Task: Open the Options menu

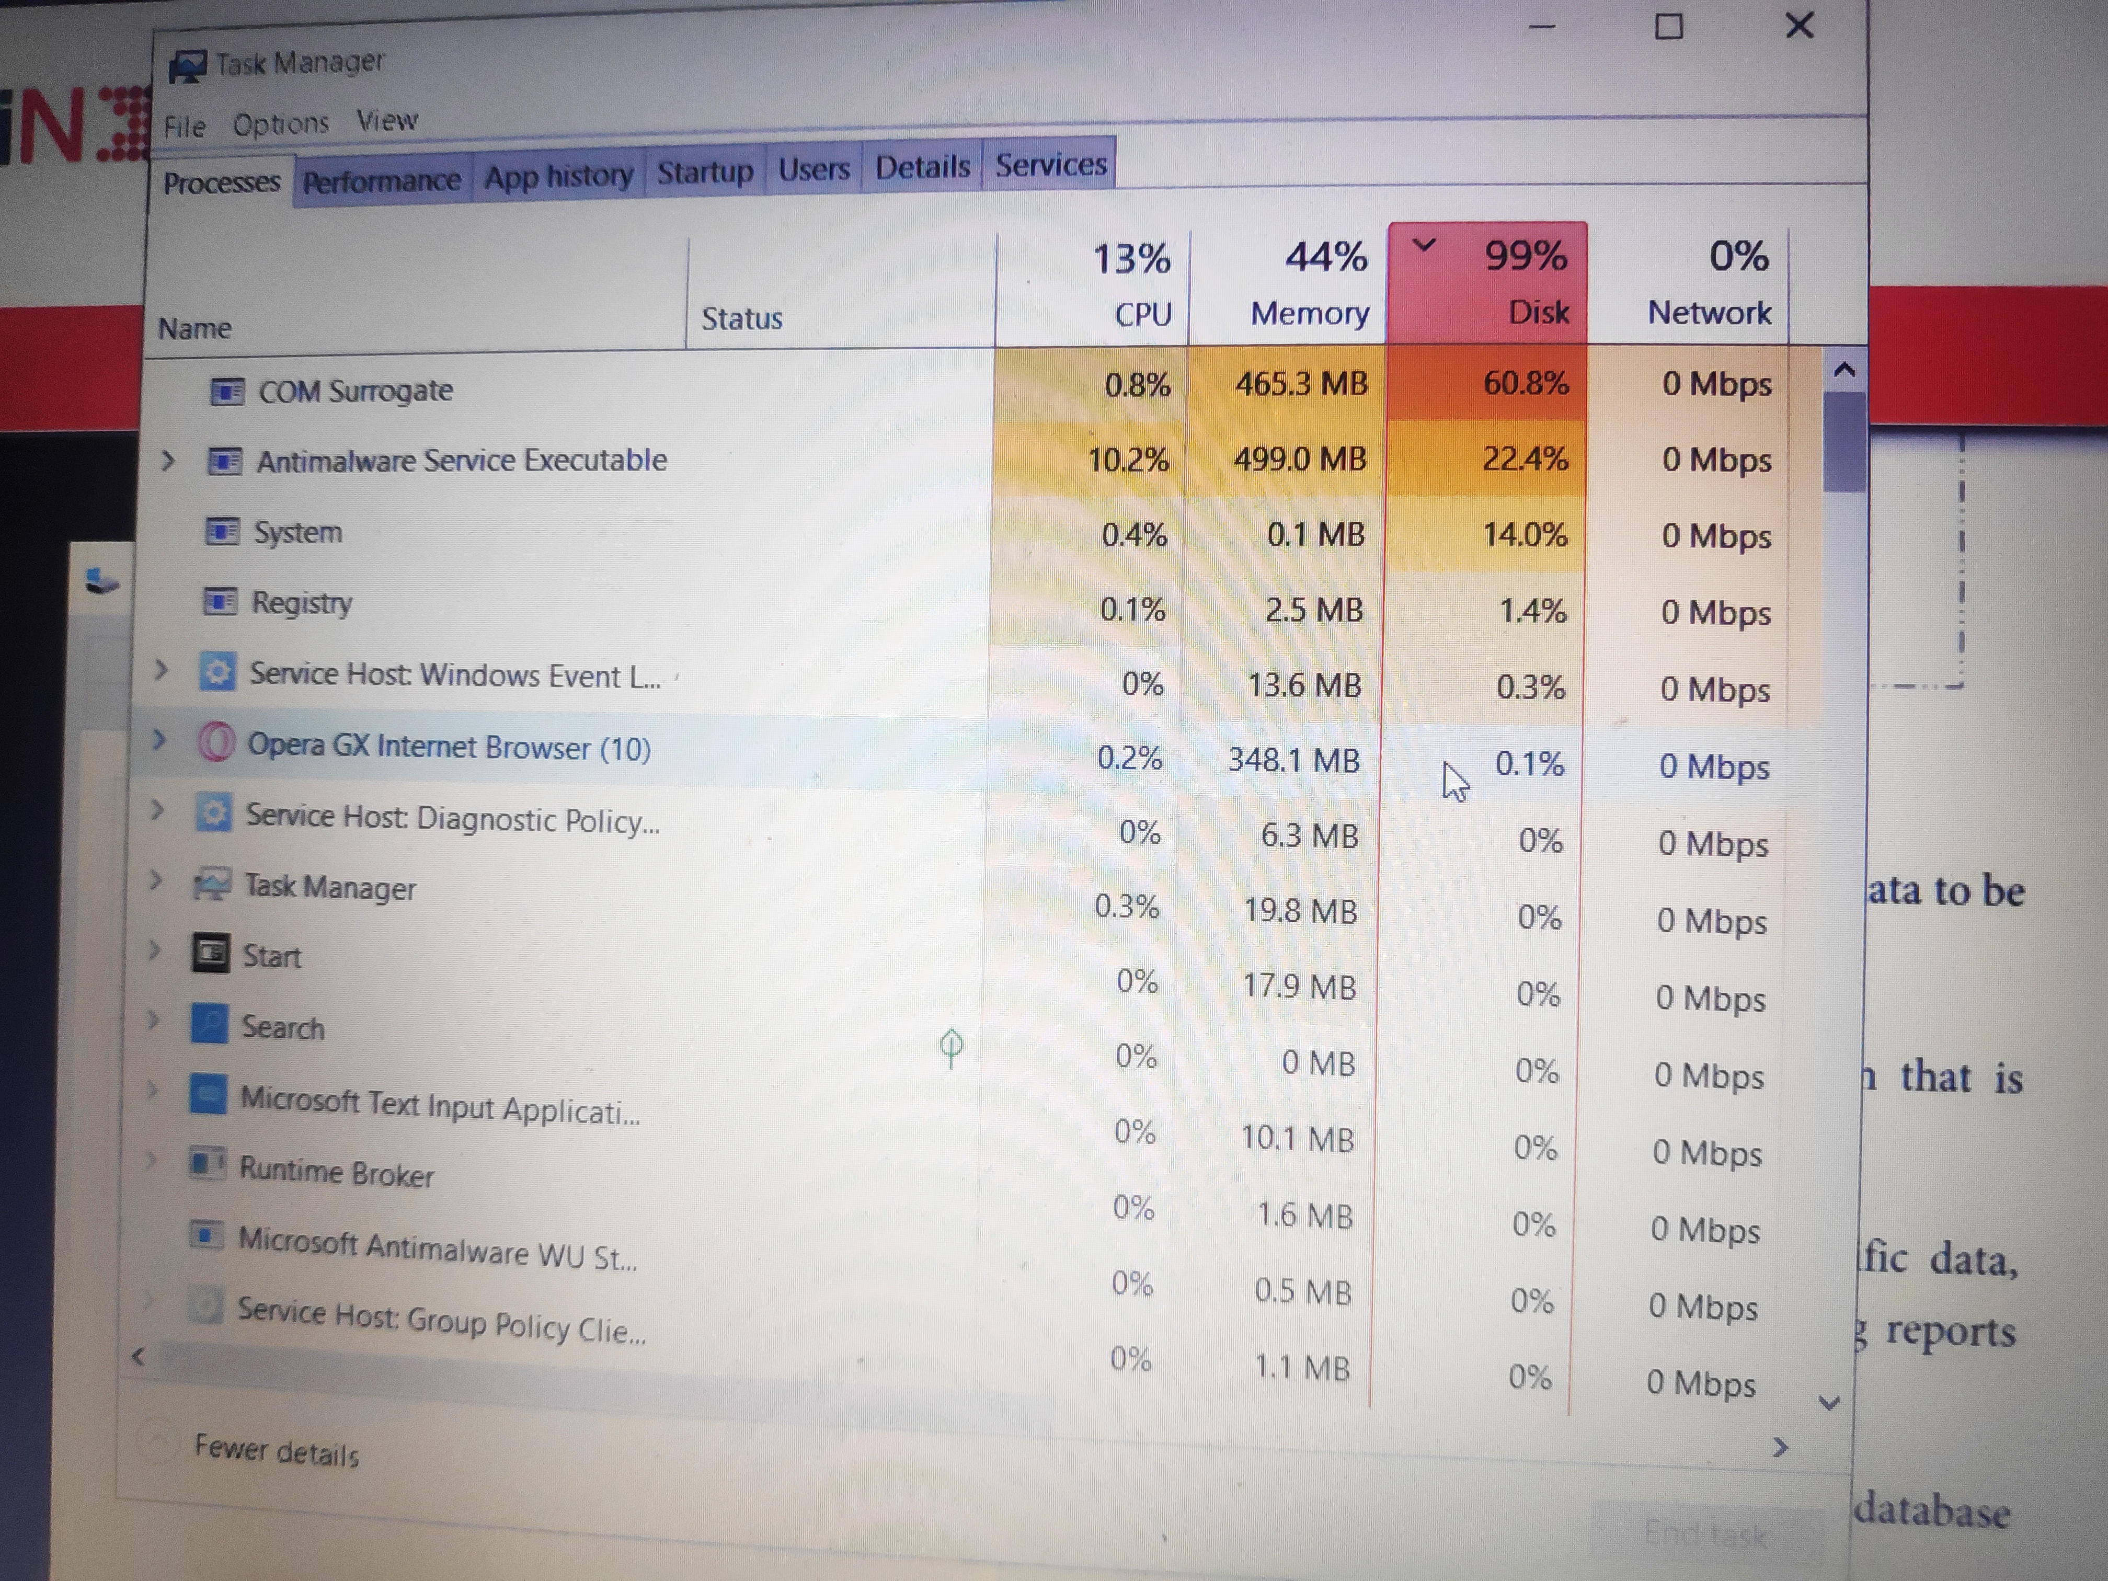Action: point(280,124)
